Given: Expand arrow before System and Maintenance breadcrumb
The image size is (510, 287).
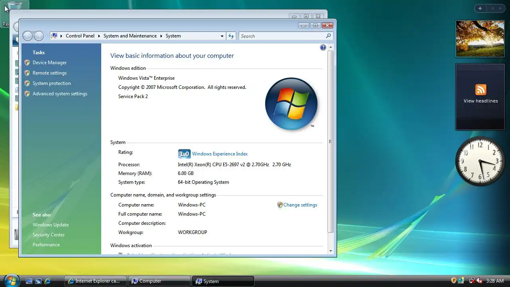Looking at the screenshot, I should point(99,36).
